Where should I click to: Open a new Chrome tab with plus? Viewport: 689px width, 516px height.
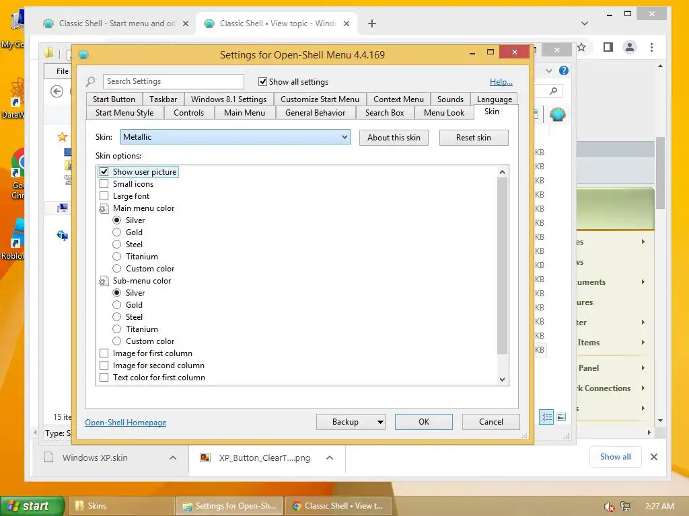371,24
